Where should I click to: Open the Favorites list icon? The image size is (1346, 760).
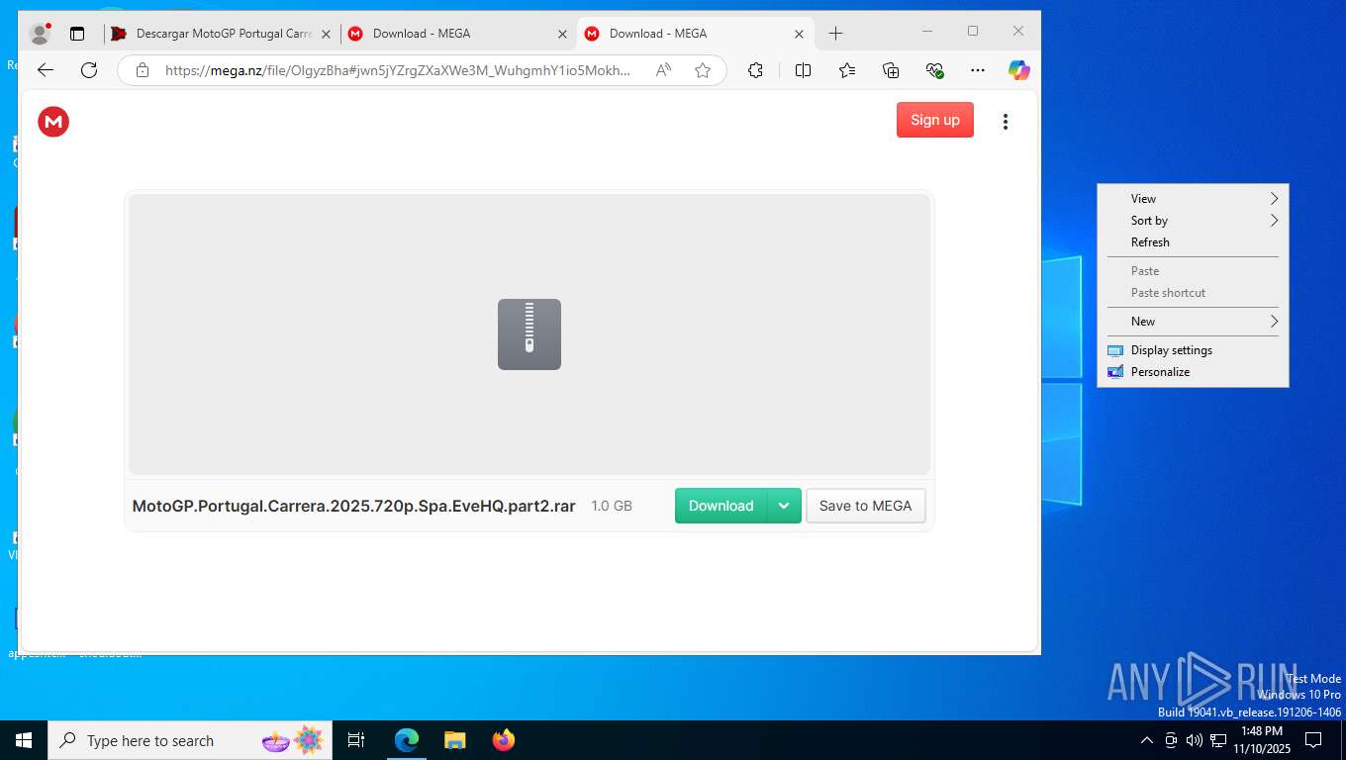(847, 70)
